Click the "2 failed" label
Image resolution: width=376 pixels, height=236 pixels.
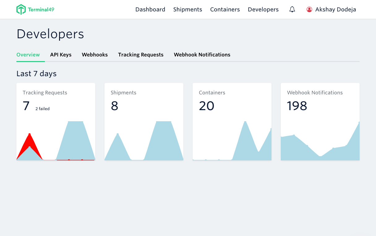coord(43,109)
